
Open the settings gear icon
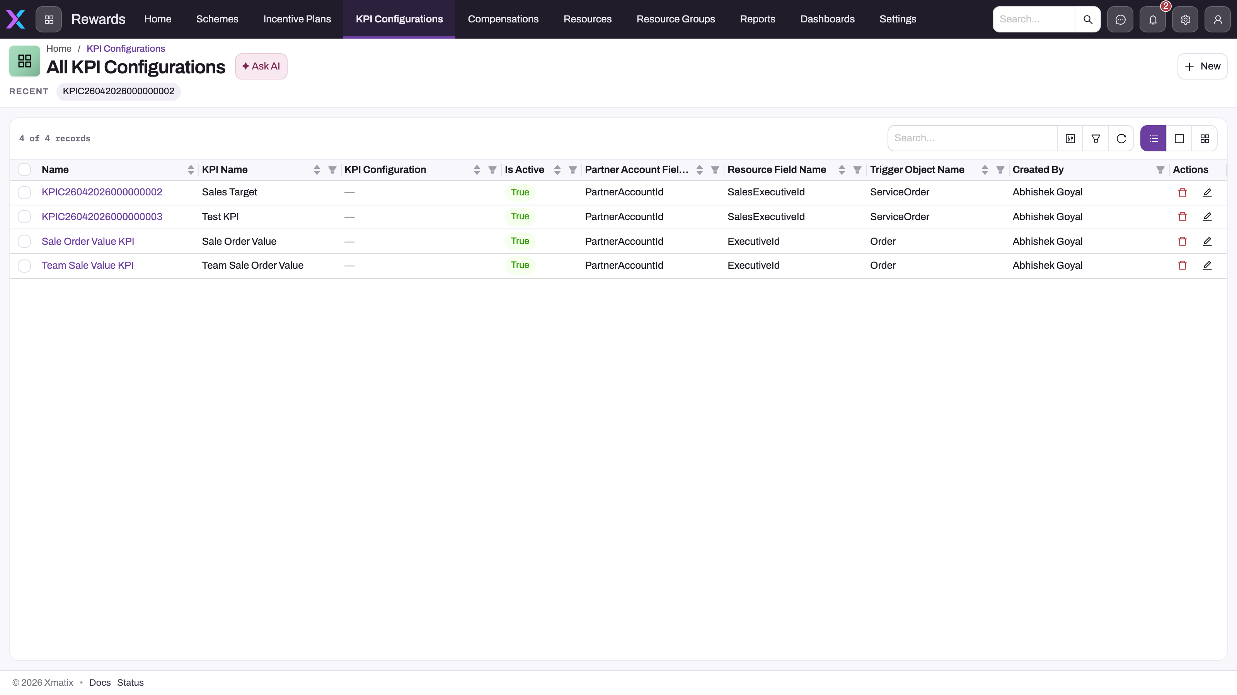pos(1185,19)
